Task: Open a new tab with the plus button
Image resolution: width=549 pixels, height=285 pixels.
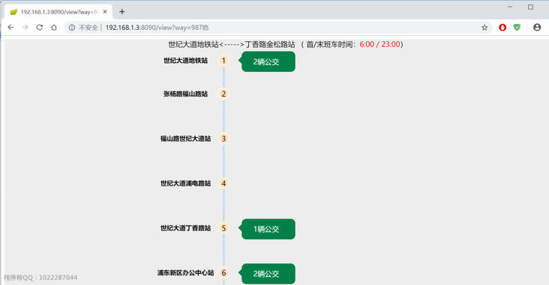Action: tap(121, 11)
